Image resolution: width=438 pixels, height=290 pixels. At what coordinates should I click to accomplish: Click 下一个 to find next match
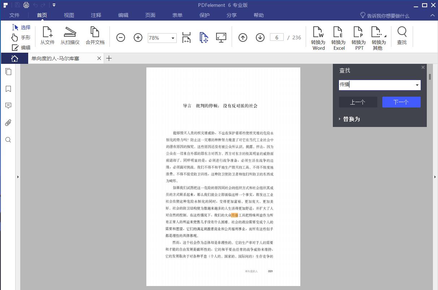point(401,102)
